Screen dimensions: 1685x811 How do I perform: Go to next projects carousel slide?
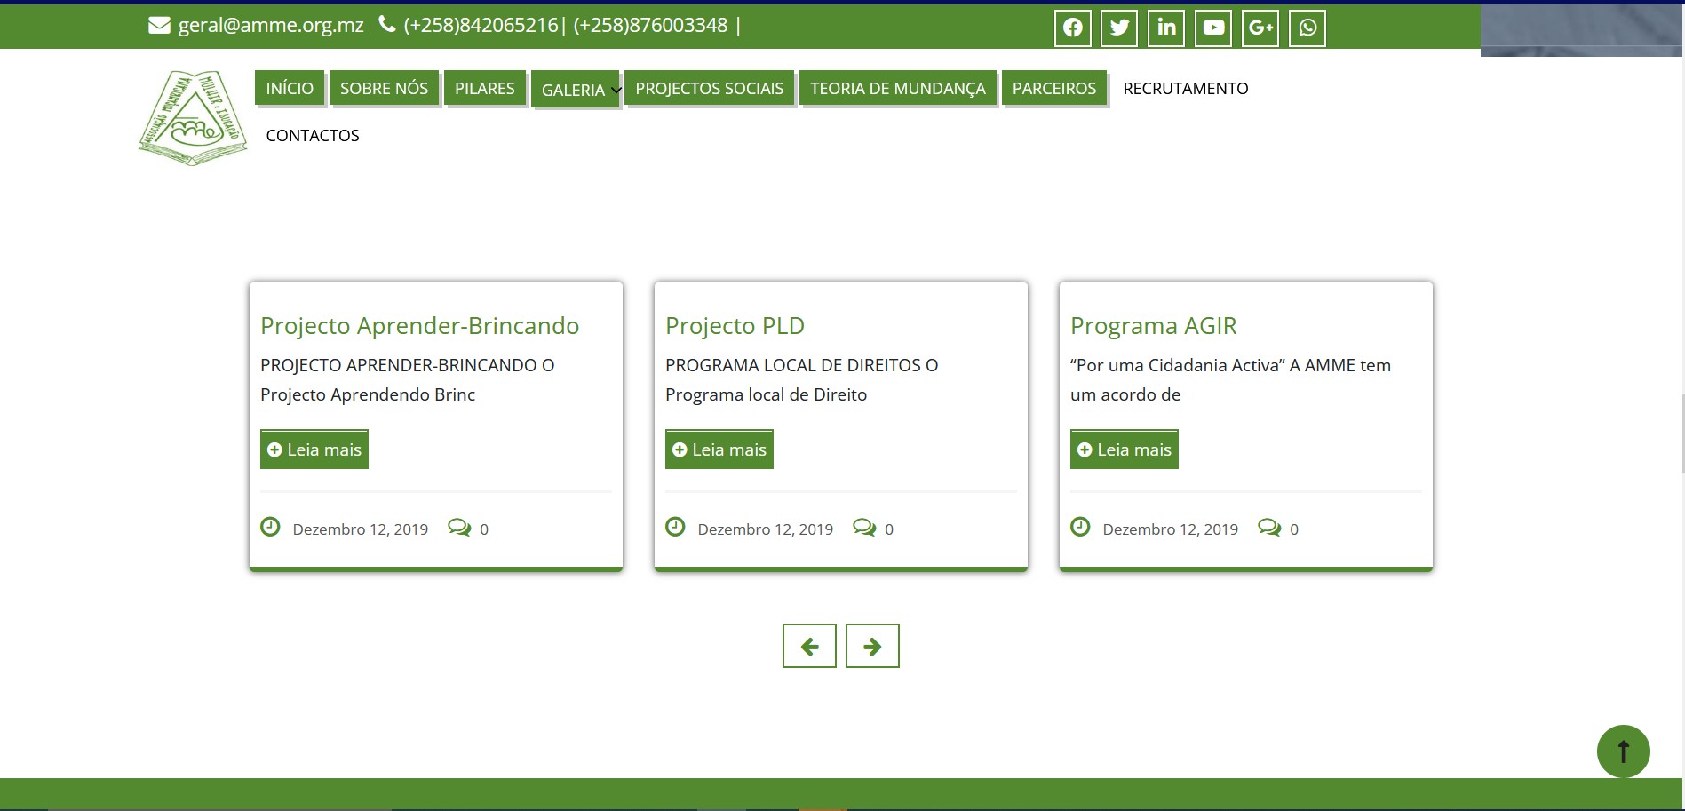pyautogui.click(x=872, y=646)
